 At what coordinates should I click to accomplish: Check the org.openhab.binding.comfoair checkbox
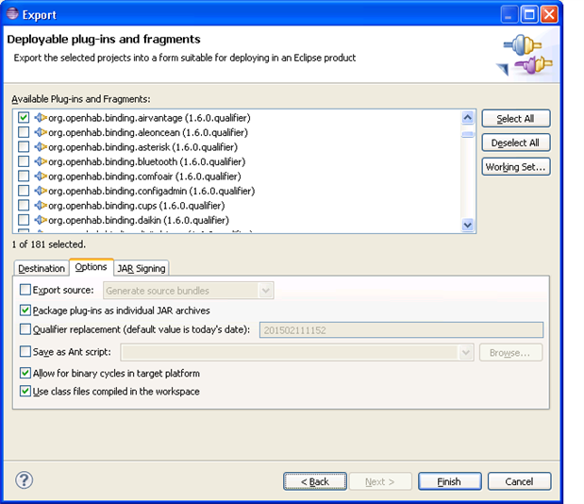(24, 176)
